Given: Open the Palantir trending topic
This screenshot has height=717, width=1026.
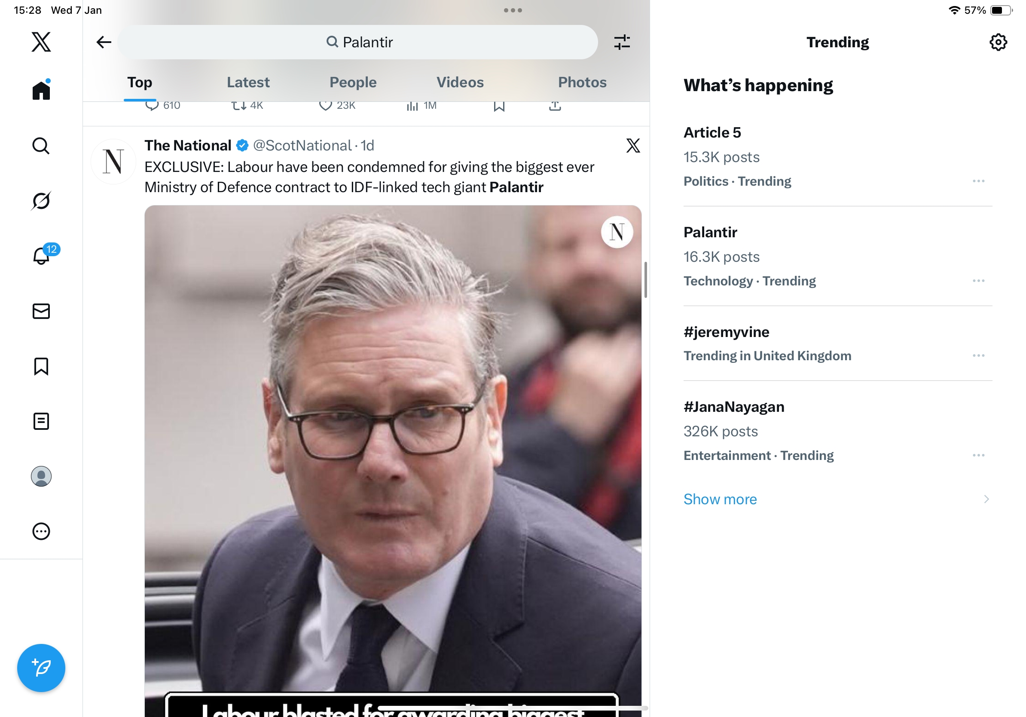Looking at the screenshot, I should 710,232.
